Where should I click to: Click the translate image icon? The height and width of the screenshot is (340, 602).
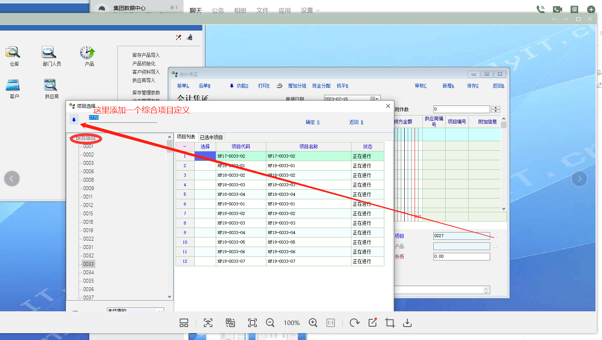(x=230, y=323)
